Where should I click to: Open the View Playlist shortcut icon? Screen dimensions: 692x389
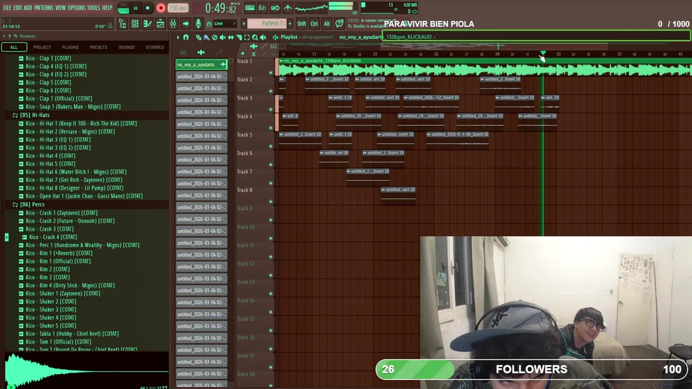pos(160,23)
